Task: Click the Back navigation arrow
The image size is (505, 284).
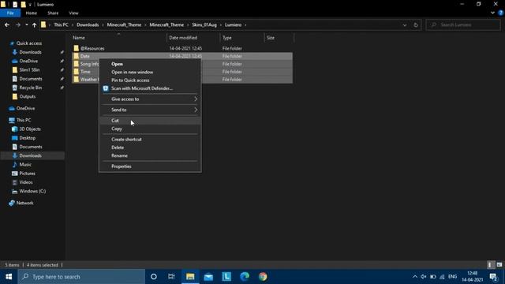Action: (7, 24)
